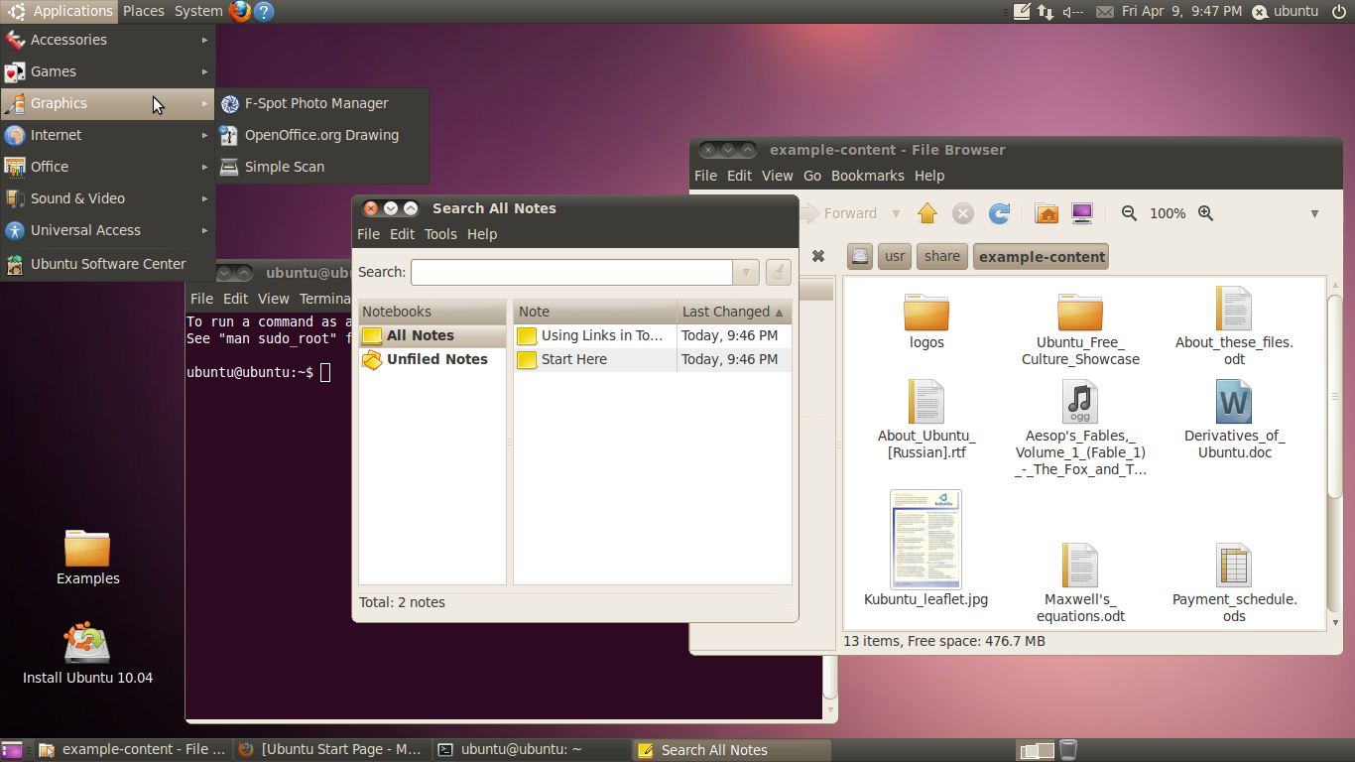Screen dimensions: 1355x762
Task: Launch F-Spot Photo Manager
Action: (315, 103)
